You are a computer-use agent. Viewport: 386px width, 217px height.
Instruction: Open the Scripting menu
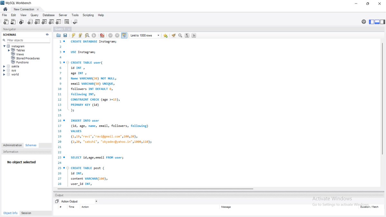point(88,15)
